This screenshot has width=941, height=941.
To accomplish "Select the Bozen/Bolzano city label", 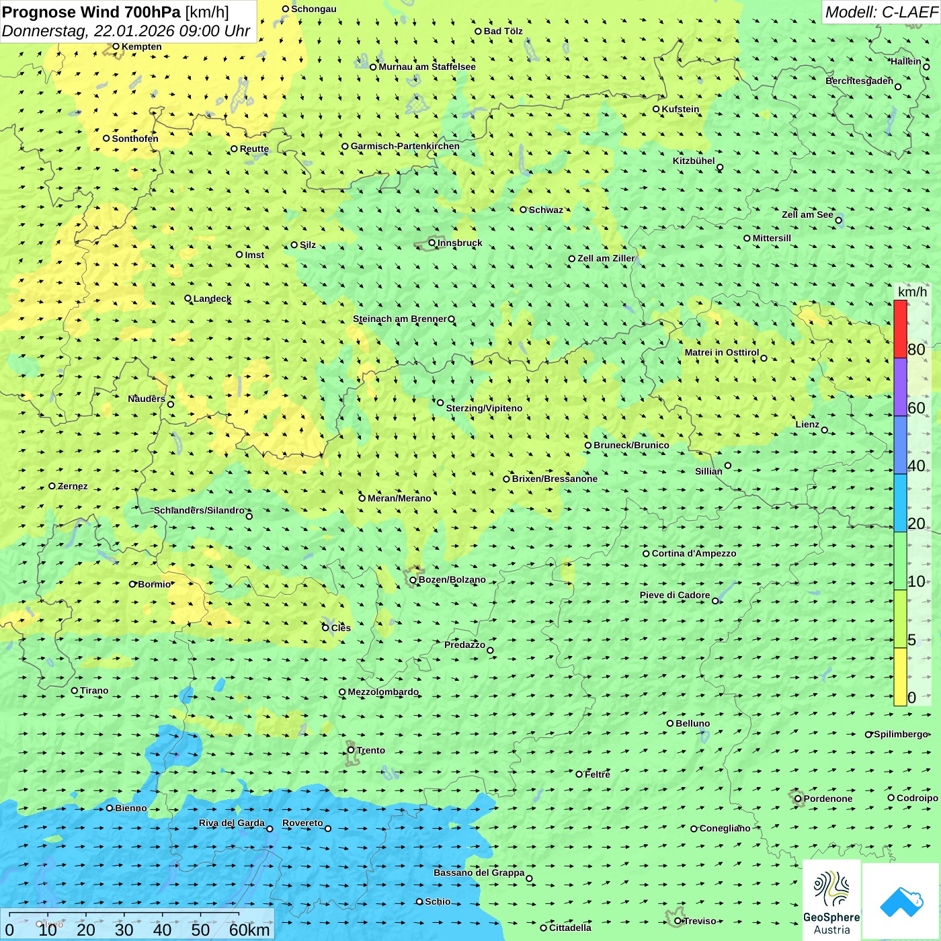I will pyautogui.click(x=452, y=579).
